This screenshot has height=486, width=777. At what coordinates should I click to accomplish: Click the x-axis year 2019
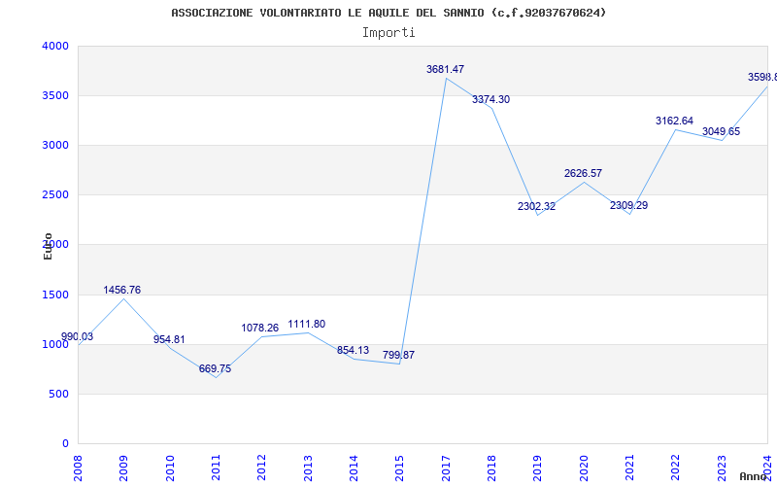(538, 469)
